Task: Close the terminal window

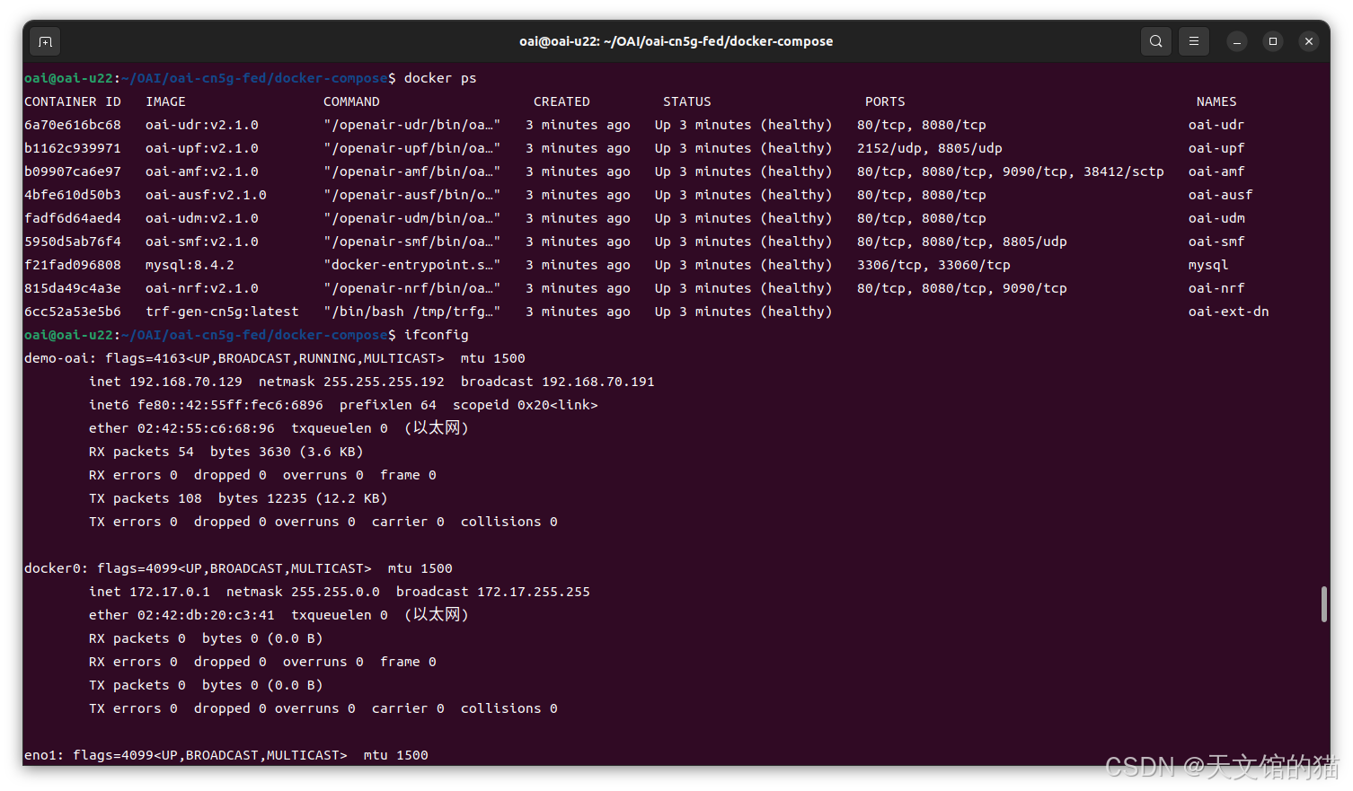Action: point(1309,41)
